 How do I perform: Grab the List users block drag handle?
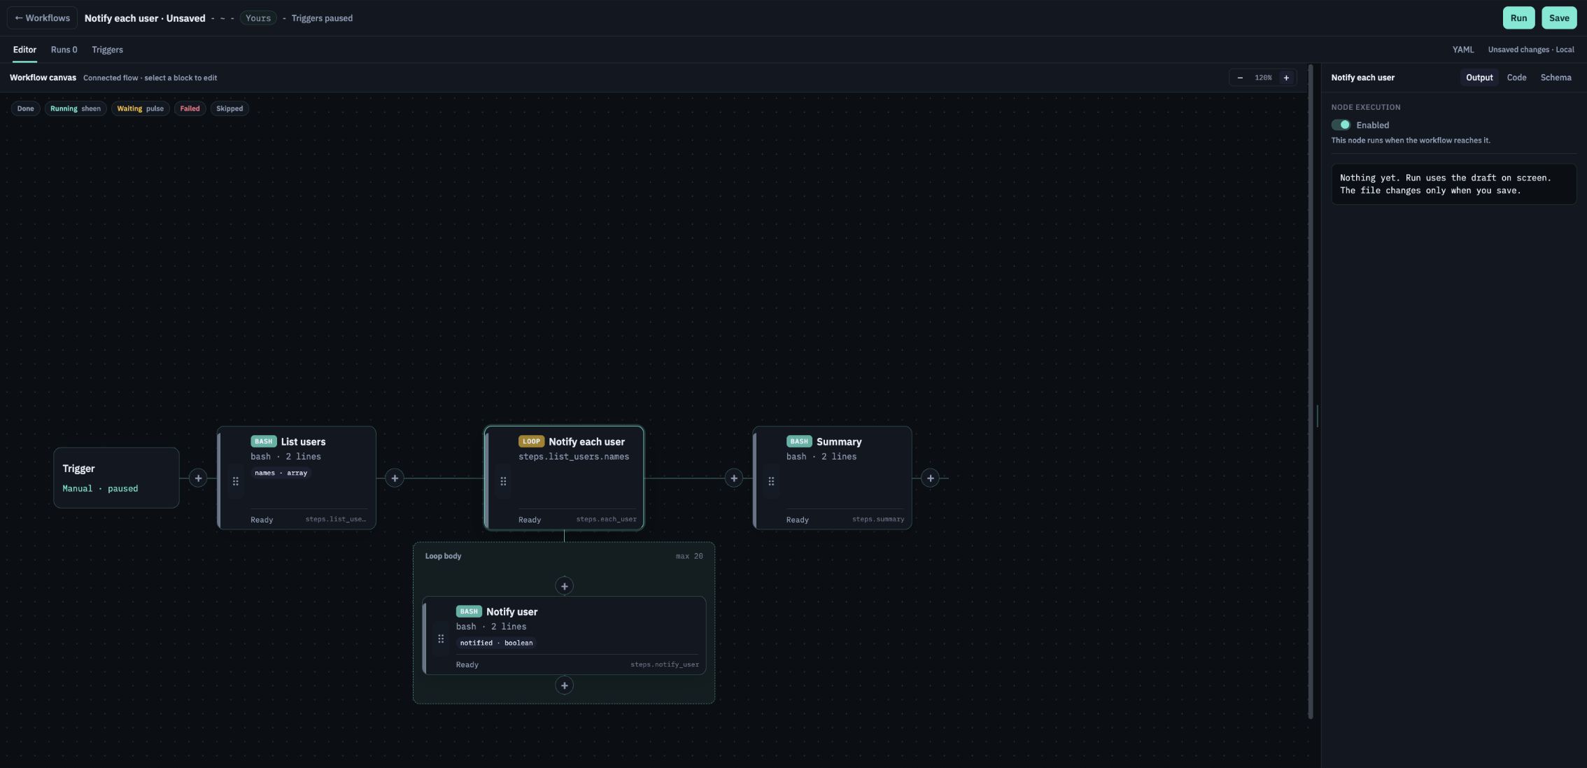coord(236,481)
